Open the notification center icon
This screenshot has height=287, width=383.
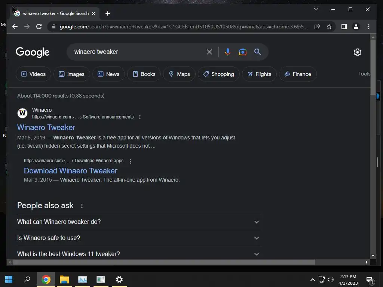(x=370, y=280)
